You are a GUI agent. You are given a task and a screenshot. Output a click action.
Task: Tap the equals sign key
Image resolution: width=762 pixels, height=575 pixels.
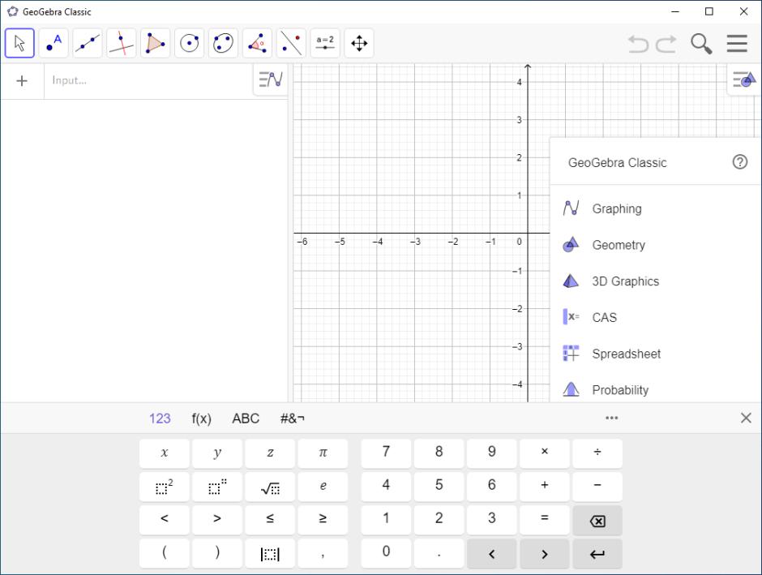(544, 520)
